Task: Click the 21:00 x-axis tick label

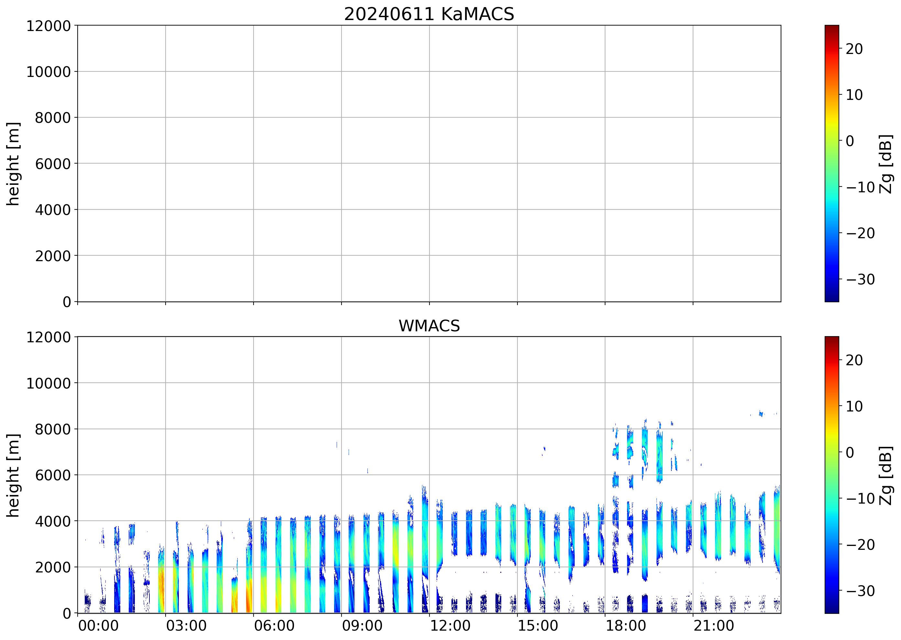Action: click(713, 626)
